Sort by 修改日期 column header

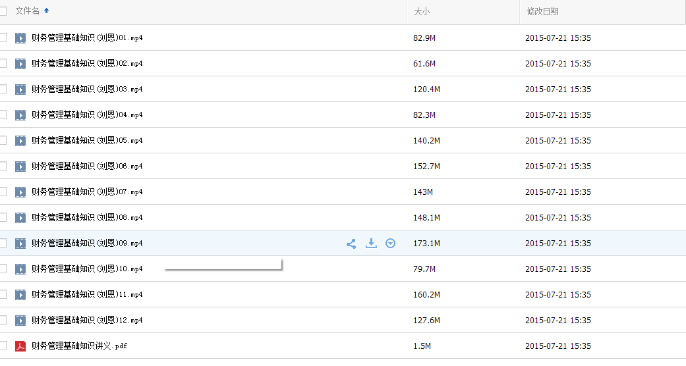coord(542,12)
